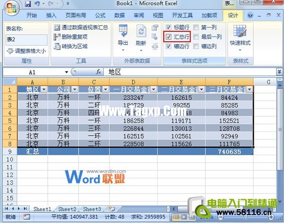284x223 pixels.
Task: Toggle Total Row (汇总行) checkbox
Action: point(168,37)
